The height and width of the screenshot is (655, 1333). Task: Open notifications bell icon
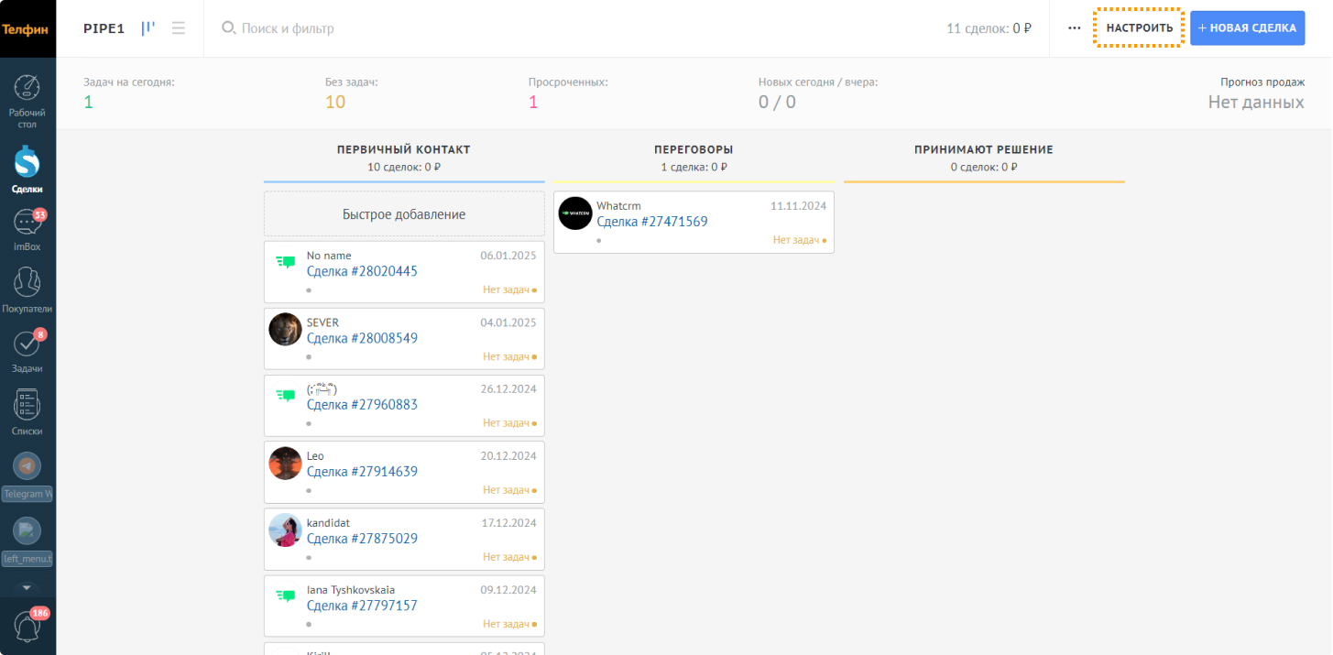pyautogui.click(x=27, y=625)
